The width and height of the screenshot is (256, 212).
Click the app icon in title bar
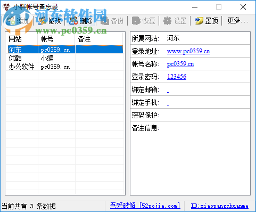6,7
